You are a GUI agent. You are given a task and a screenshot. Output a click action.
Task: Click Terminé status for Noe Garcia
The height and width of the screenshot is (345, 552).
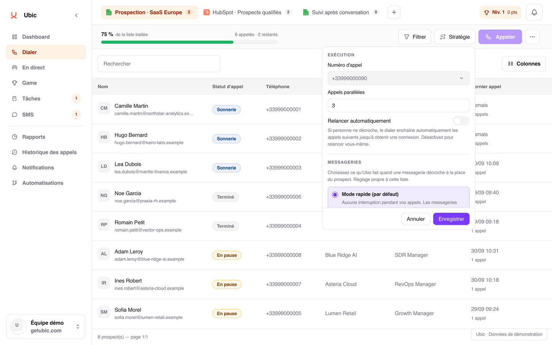pyautogui.click(x=225, y=197)
